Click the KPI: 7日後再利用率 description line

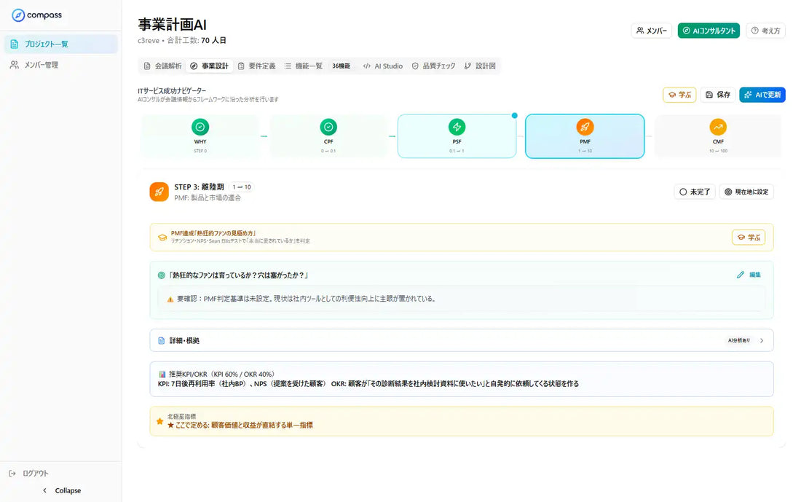pos(368,384)
